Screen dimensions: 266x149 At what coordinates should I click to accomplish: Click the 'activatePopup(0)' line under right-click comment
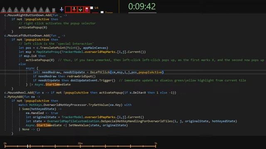pos(33,27)
